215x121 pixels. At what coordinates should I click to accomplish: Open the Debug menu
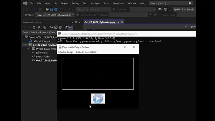pos(75,3)
